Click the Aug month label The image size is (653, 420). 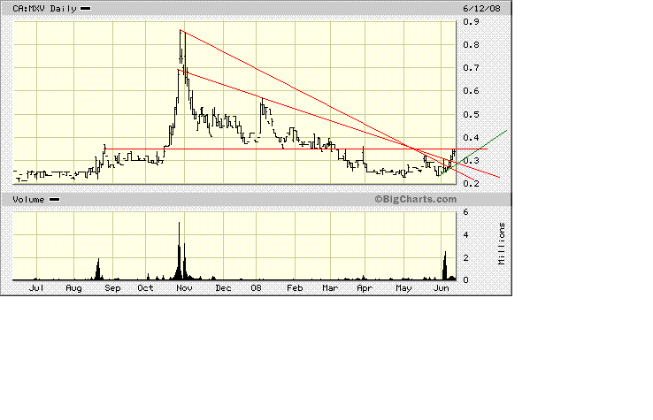coord(73,288)
